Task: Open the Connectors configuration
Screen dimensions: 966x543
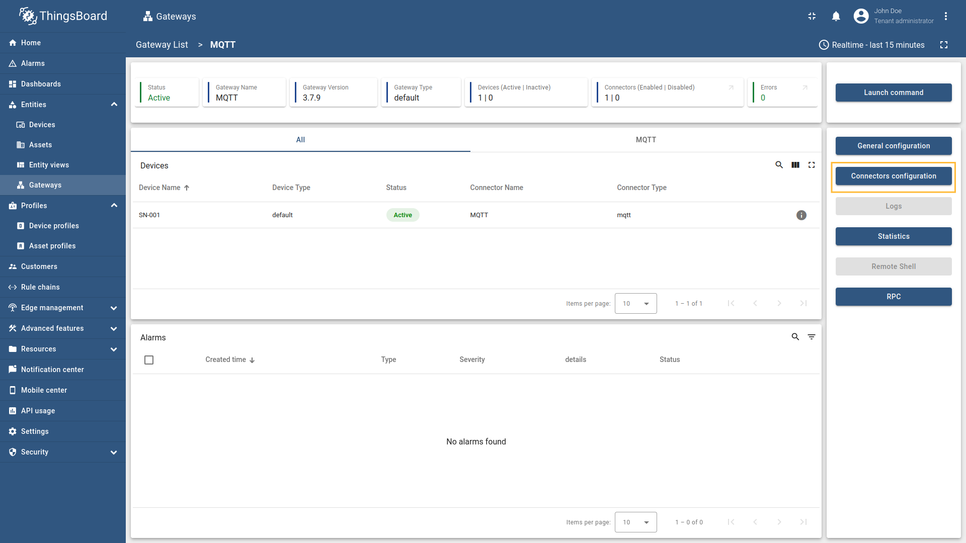Action: click(x=894, y=176)
